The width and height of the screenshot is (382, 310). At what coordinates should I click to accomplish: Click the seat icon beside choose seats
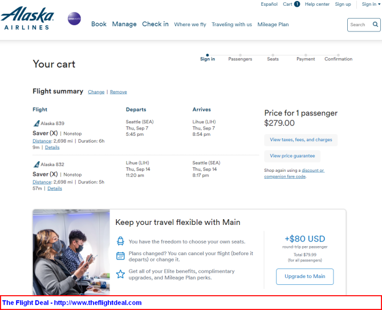click(120, 241)
